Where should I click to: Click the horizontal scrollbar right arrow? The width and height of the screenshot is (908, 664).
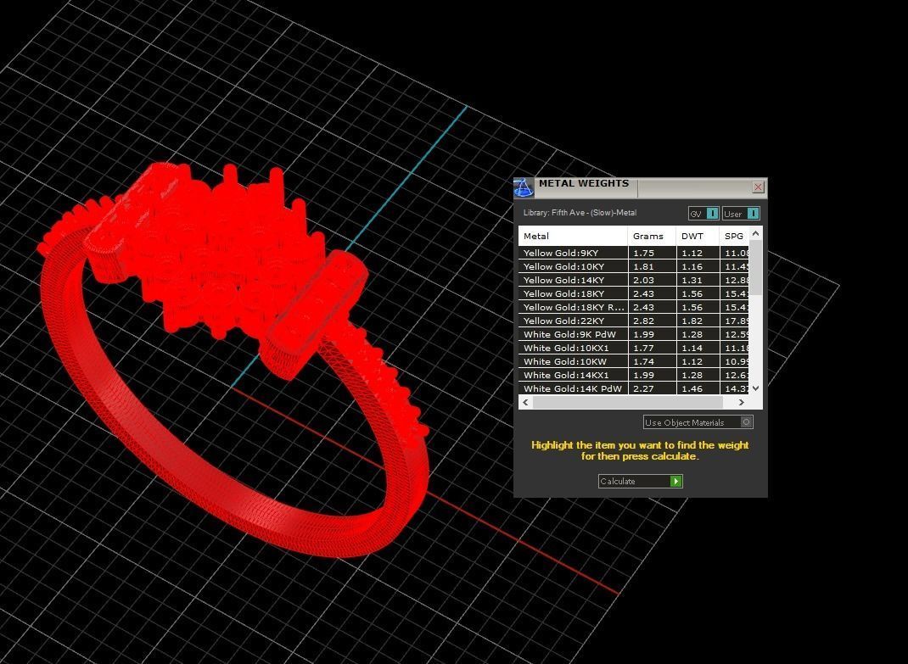click(x=741, y=402)
